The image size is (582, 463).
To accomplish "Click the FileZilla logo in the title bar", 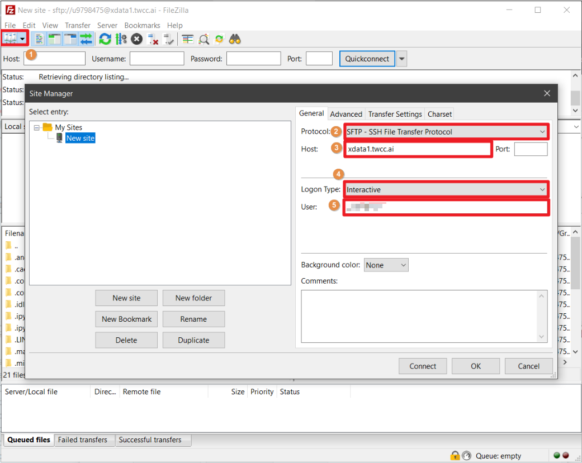I will click(x=10, y=10).
